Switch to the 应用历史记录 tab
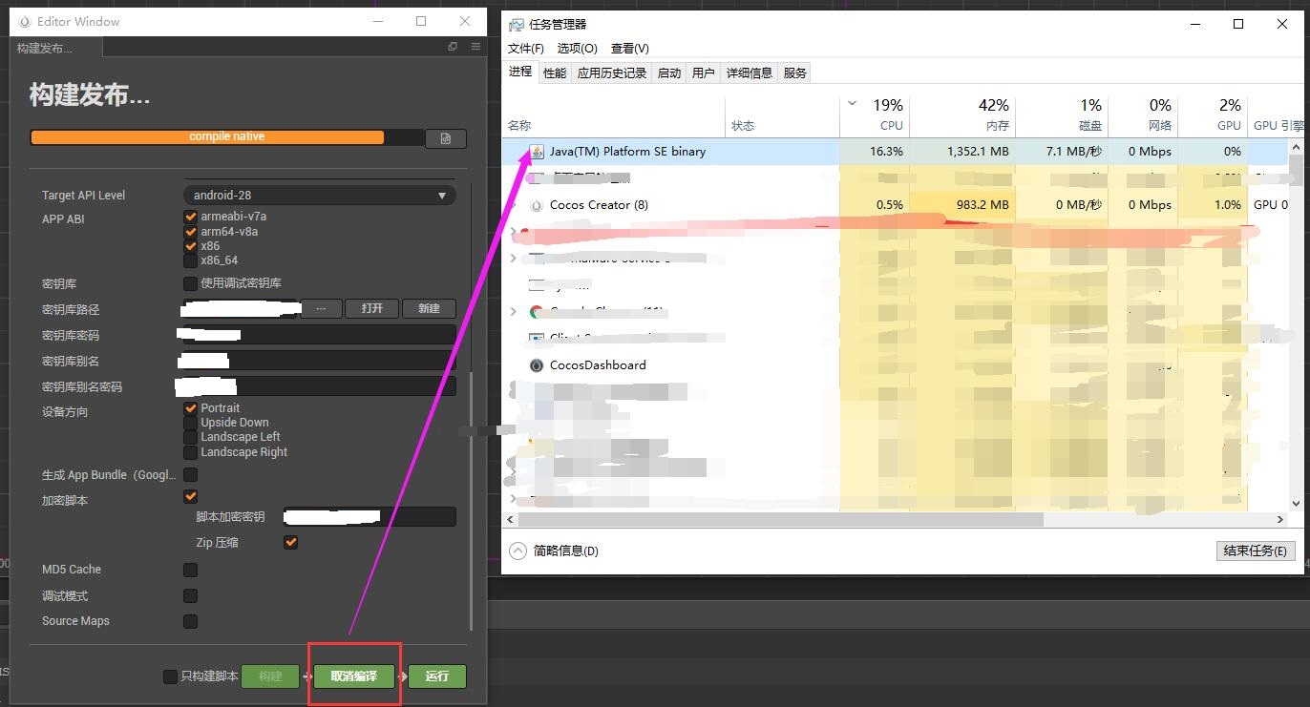This screenshot has height=707, width=1310. 612,73
